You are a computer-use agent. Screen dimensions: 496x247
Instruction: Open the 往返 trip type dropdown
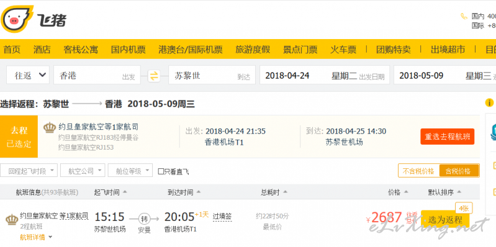point(28,75)
